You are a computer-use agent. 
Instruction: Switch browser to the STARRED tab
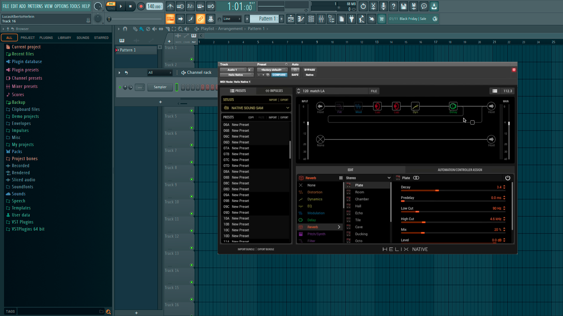[x=101, y=37]
